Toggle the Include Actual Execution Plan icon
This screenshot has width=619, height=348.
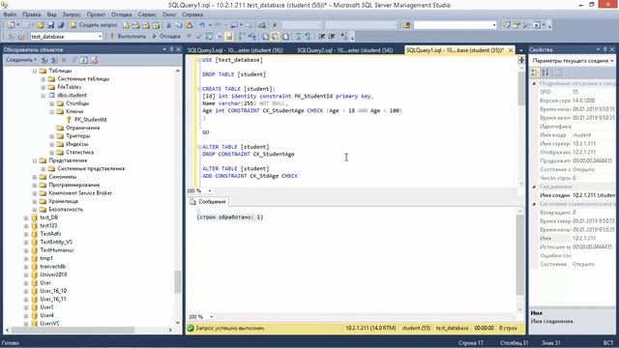(x=243, y=37)
